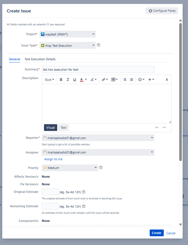Toggle bold formatting in description toolbar
188x245 pixels.
point(61,80)
